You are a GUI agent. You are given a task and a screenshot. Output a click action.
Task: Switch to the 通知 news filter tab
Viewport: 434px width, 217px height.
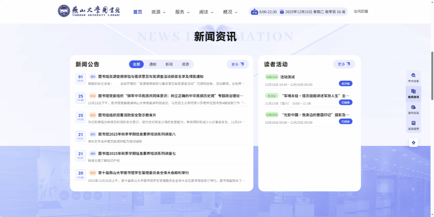(152, 64)
